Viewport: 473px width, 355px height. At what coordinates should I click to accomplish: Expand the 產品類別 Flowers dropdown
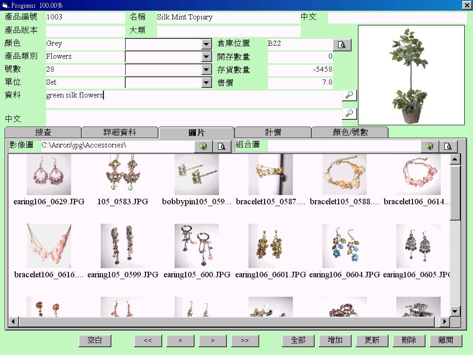(206, 57)
